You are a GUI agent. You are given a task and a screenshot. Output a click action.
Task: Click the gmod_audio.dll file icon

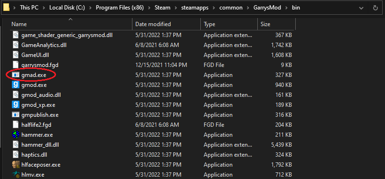click(16, 95)
